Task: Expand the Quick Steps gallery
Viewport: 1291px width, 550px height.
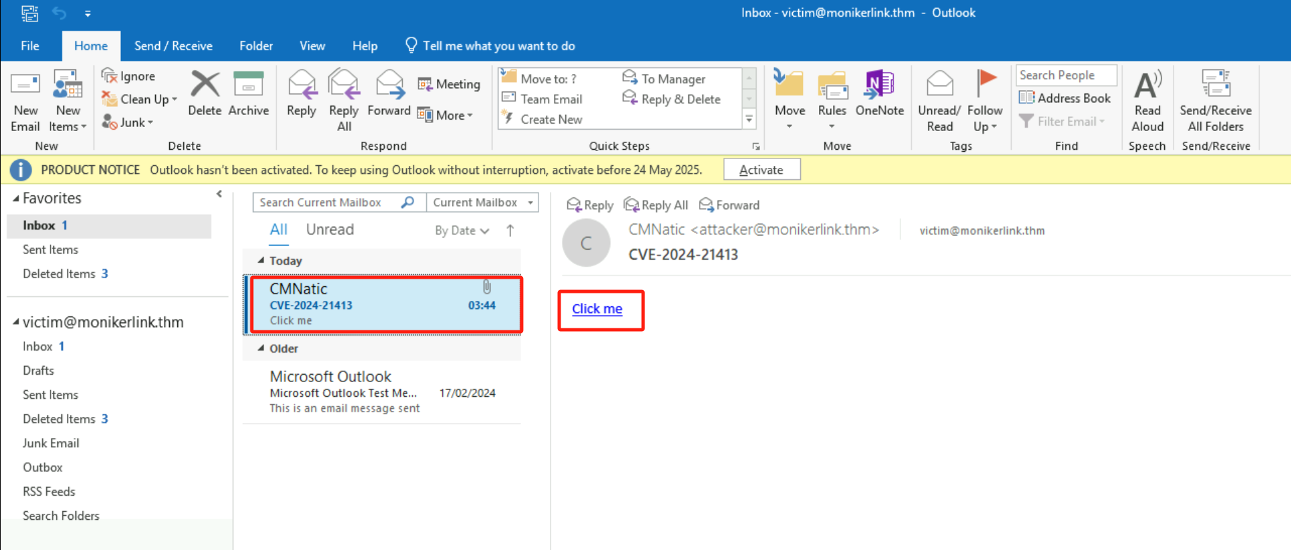Action: click(x=749, y=120)
